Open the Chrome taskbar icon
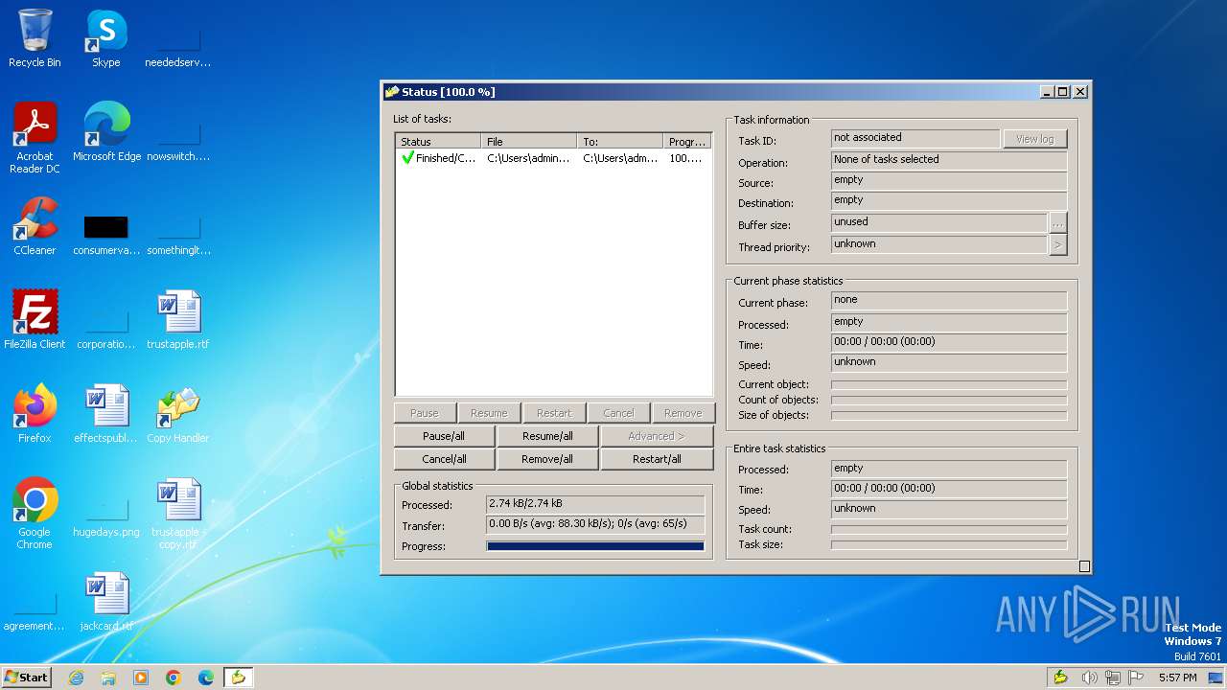The image size is (1227, 690). pyautogui.click(x=174, y=678)
